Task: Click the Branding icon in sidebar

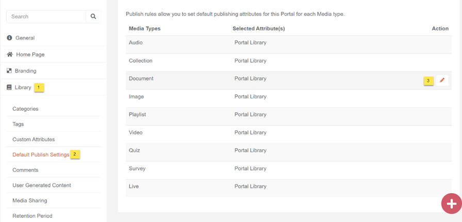Action: pyautogui.click(x=9, y=71)
